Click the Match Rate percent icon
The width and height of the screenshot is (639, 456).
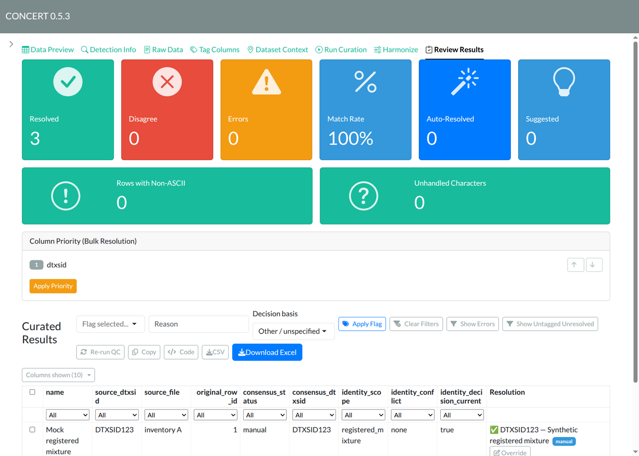[365, 81]
